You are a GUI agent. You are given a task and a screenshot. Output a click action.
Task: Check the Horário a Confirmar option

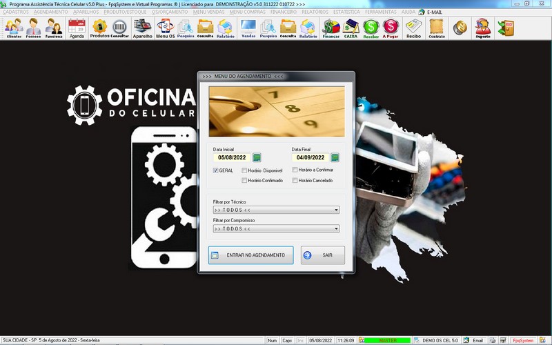point(295,170)
